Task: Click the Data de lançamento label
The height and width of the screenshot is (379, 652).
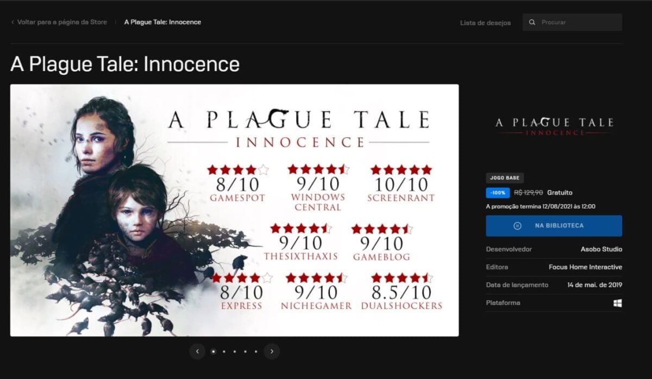Action: click(517, 285)
